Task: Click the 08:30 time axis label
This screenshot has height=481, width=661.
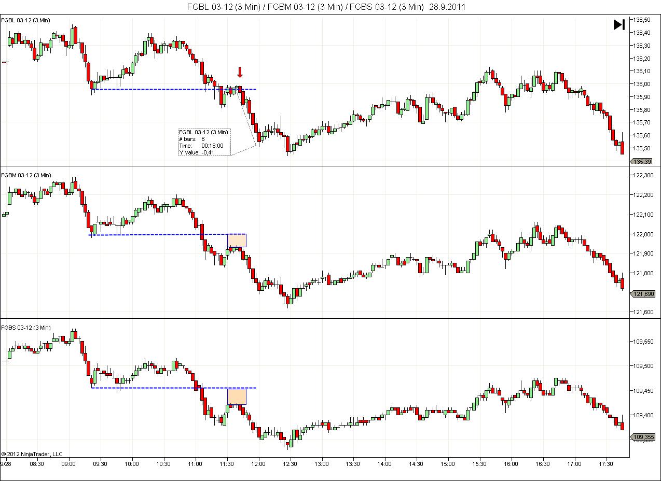Action: pos(37,464)
